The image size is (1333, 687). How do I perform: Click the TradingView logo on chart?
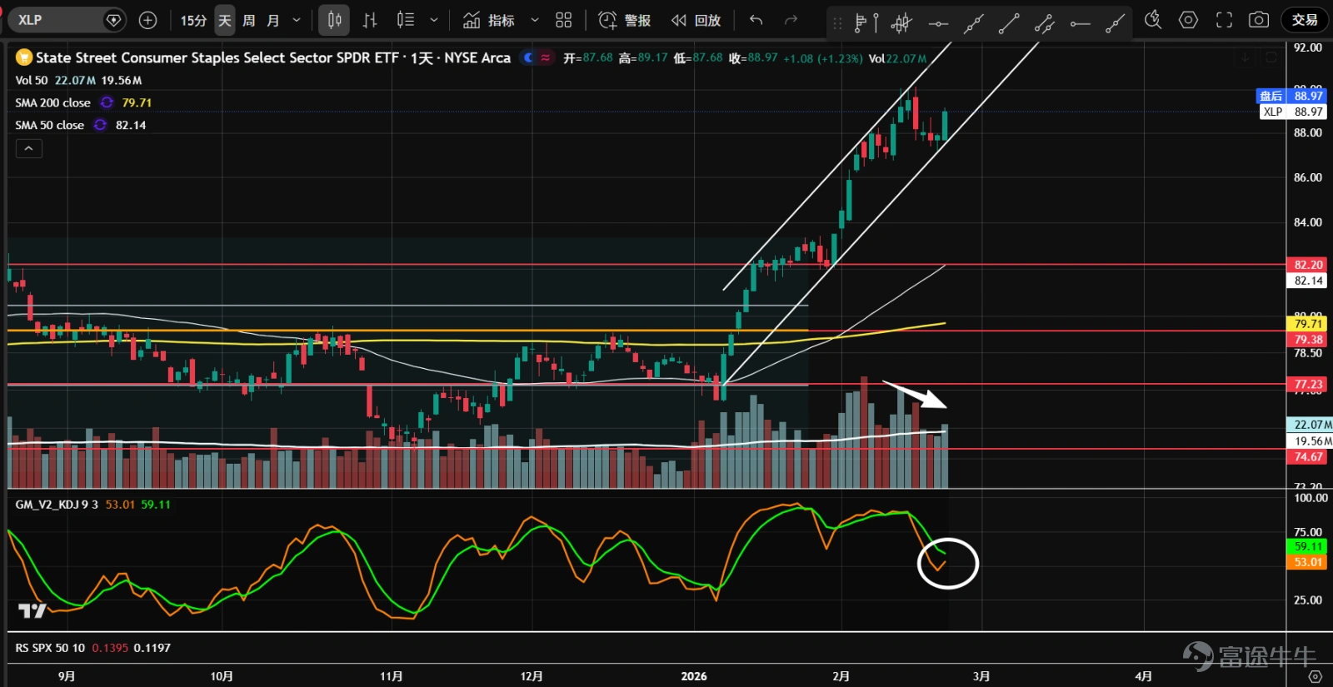click(x=32, y=611)
